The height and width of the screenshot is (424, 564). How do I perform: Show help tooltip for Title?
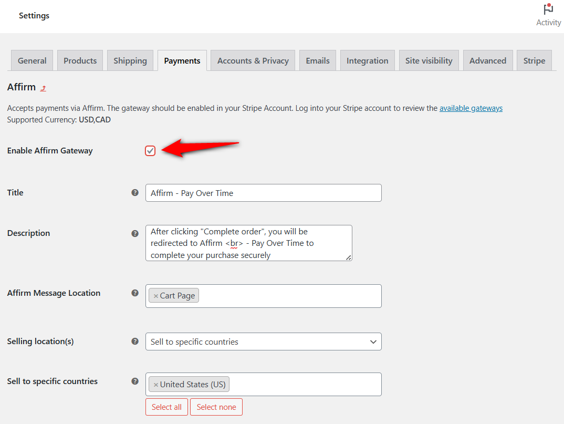pos(135,193)
